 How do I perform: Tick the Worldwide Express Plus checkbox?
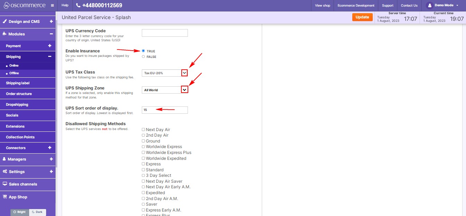click(143, 153)
